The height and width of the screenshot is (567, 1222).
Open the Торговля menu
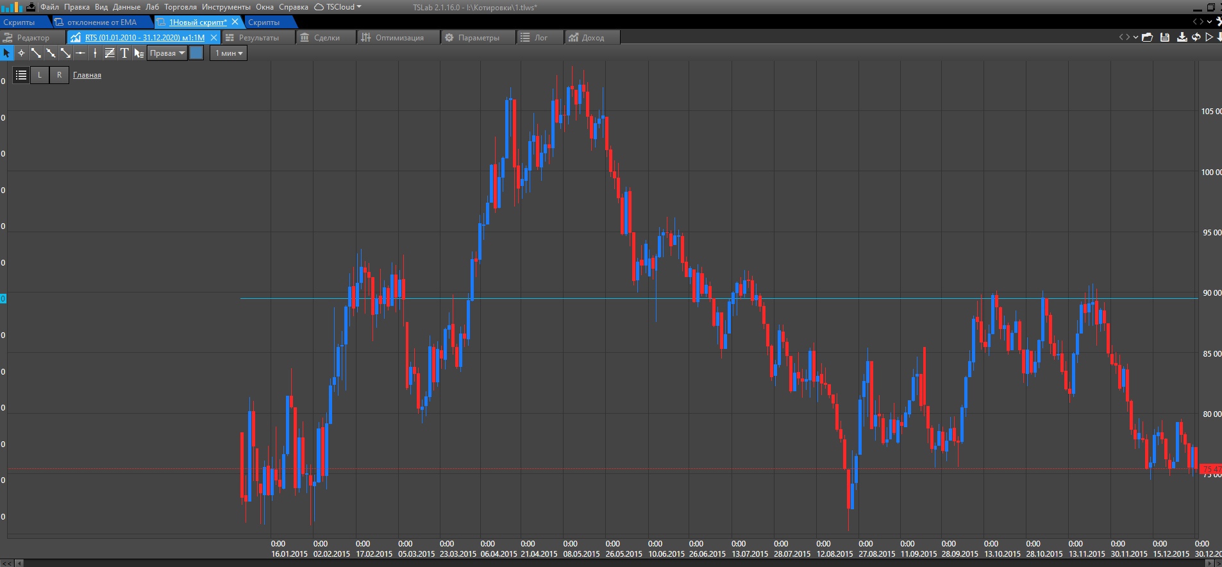tap(180, 7)
